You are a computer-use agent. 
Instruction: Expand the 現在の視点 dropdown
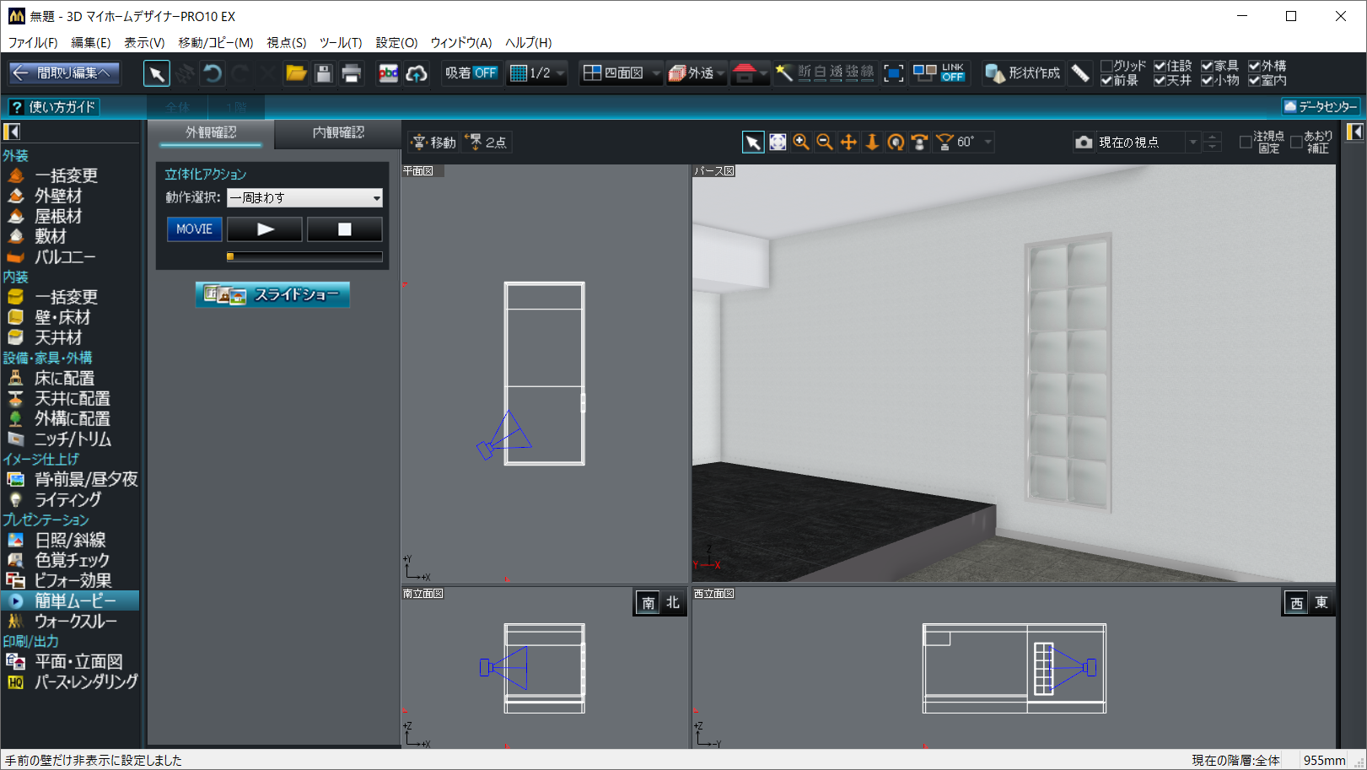(x=1192, y=143)
